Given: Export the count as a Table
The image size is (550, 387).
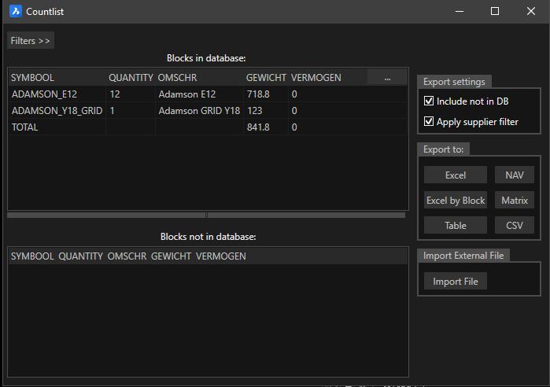Looking at the screenshot, I should point(455,225).
